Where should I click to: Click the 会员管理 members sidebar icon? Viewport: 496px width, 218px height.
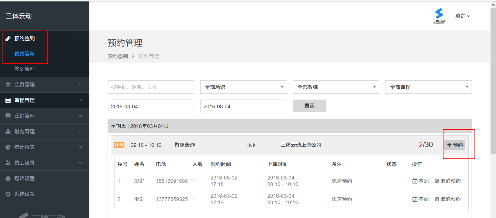tap(8, 84)
